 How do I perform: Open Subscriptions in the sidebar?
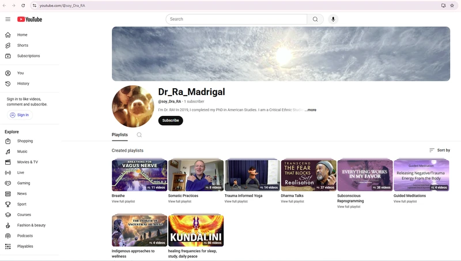tap(29, 56)
